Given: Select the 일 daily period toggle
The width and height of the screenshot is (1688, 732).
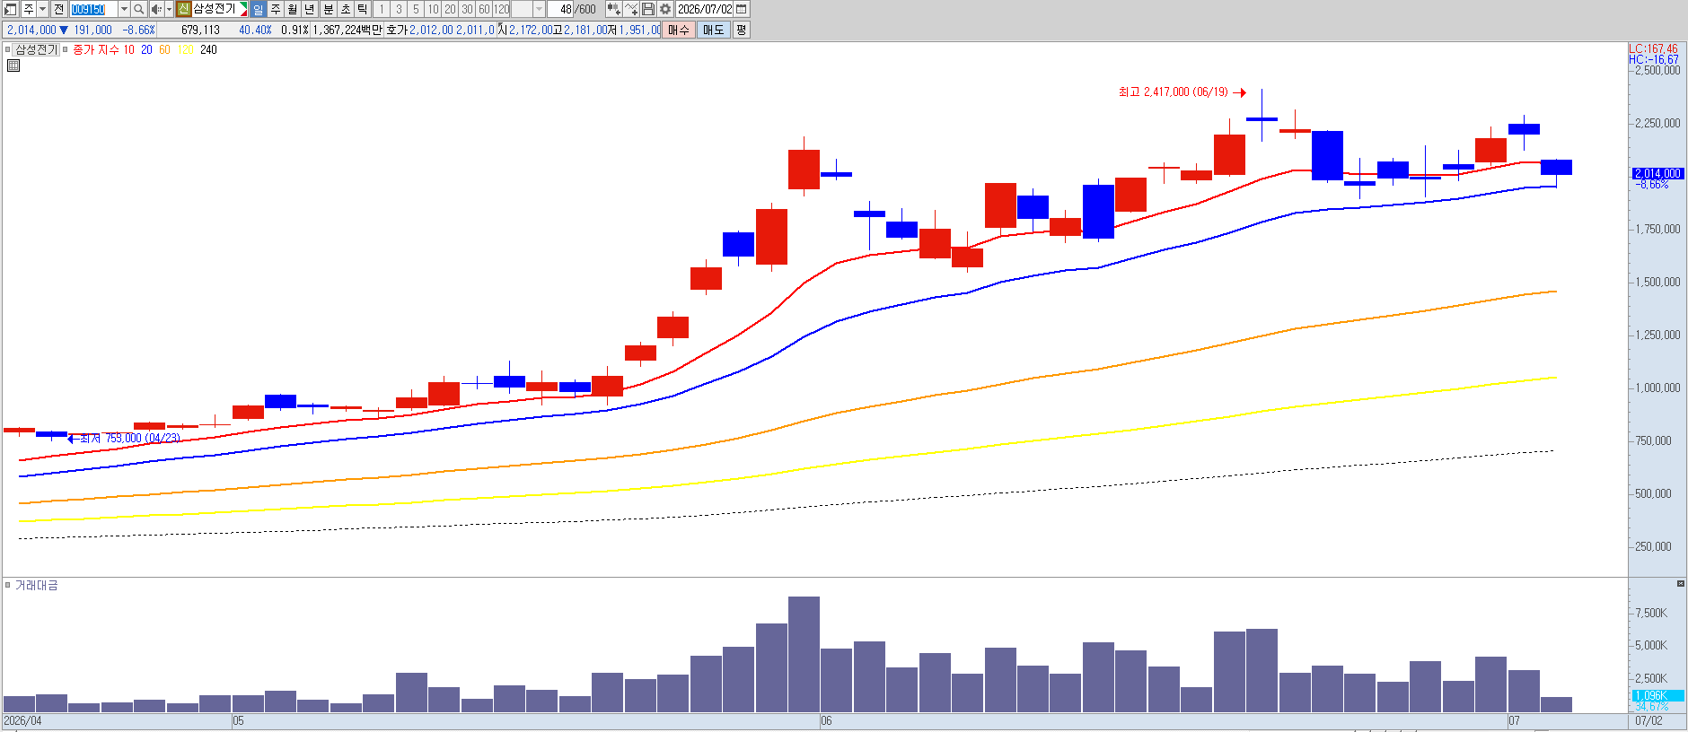Looking at the screenshot, I should [259, 9].
